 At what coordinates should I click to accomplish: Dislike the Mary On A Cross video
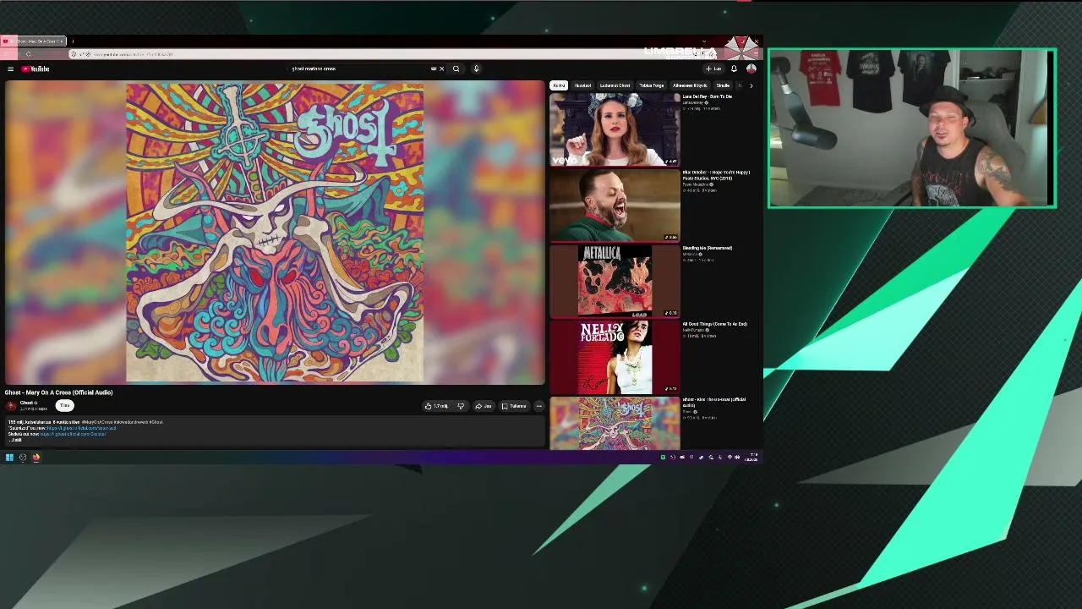point(461,406)
